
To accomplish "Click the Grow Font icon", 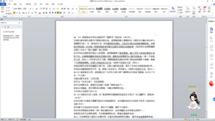I will pos(30,9).
